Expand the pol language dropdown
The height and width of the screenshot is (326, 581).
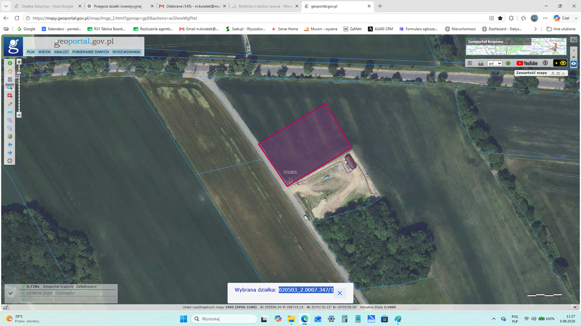click(495, 63)
